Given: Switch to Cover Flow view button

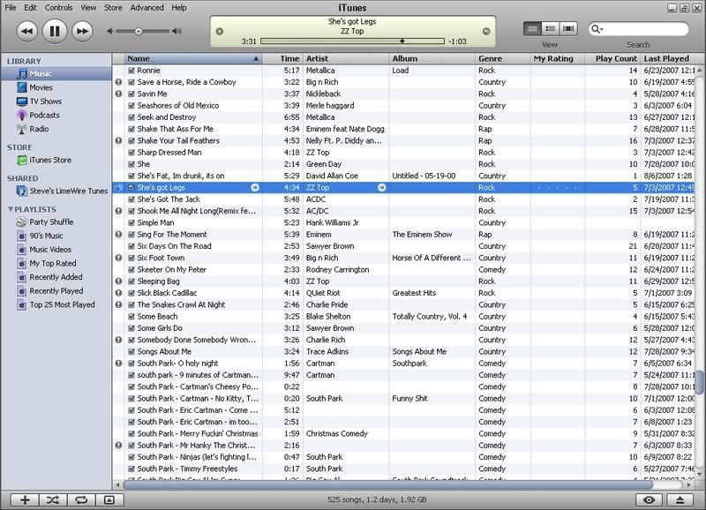Looking at the screenshot, I should [x=568, y=29].
